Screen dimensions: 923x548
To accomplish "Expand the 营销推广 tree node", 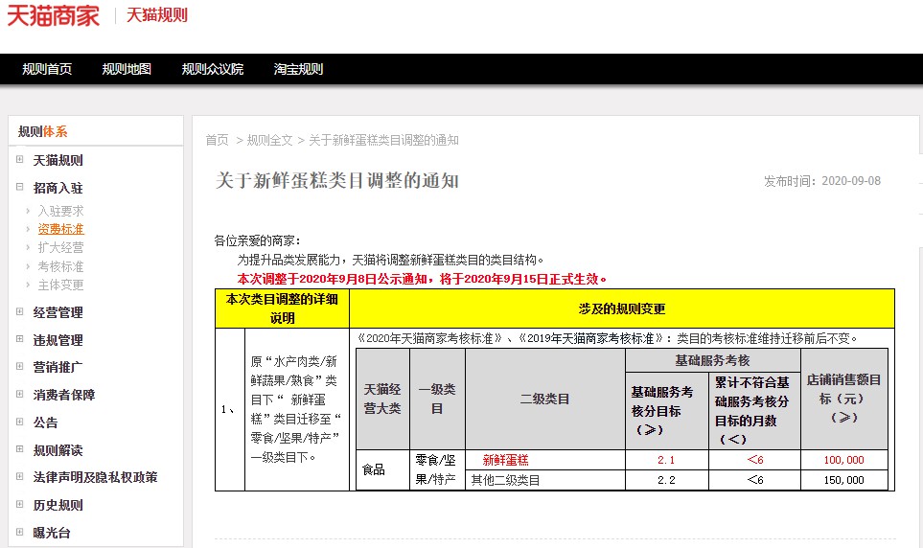I will click(x=19, y=366).
